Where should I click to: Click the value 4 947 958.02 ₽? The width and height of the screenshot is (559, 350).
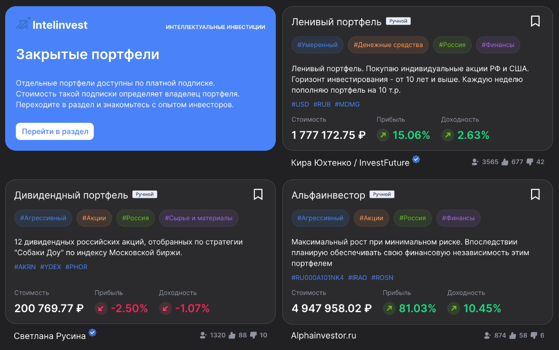click(x=331, y=308)
